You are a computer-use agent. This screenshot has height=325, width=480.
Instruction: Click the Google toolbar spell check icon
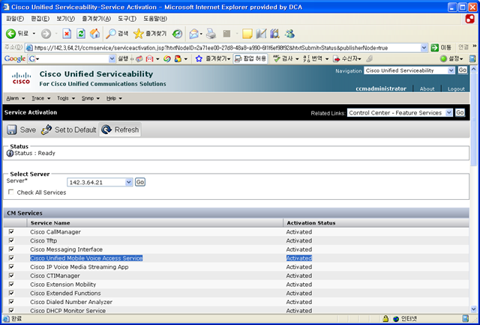click(x=277, y=58)
